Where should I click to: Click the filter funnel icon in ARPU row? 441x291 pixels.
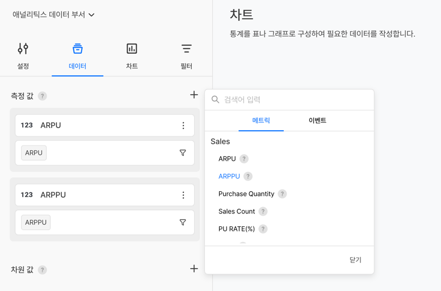point(183,153)
